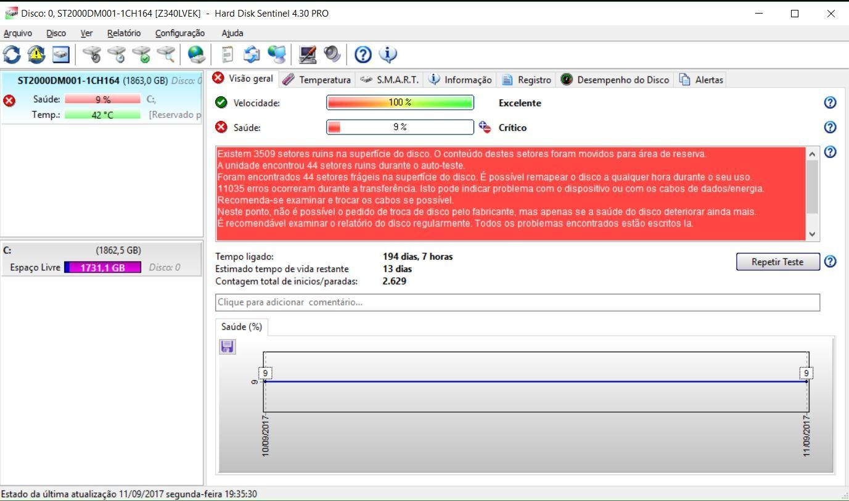Select the Visão geral tab
This screenshot has width=849, height=501.
[x=243, y=78]
